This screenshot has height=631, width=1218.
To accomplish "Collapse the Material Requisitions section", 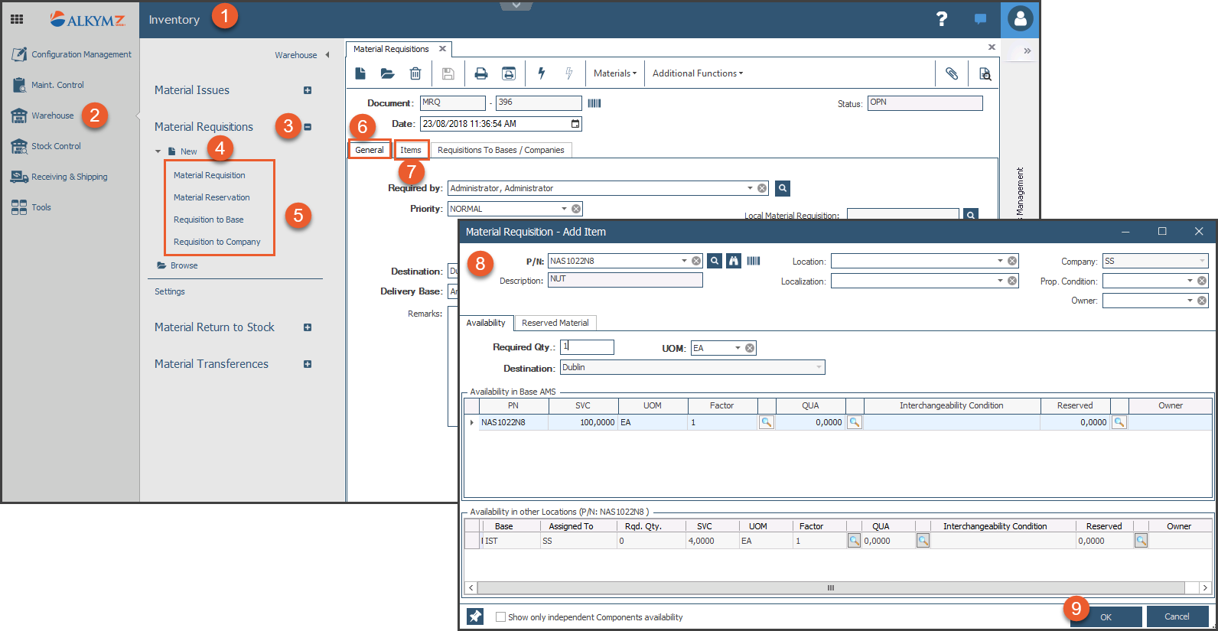I will (x=308, y=127).
